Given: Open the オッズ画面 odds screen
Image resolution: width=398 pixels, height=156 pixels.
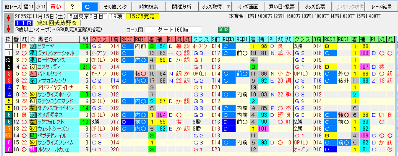Looking at the screenshot, I should point(248,6).
